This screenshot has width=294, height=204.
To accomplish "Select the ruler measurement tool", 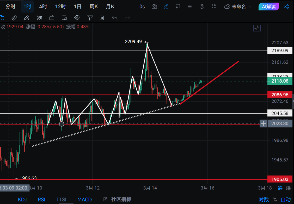I will [14, 18].
